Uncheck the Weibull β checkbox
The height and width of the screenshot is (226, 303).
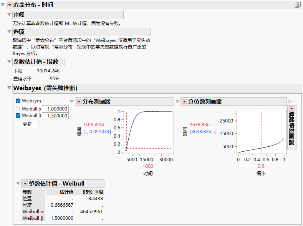(x=18, y=116)
